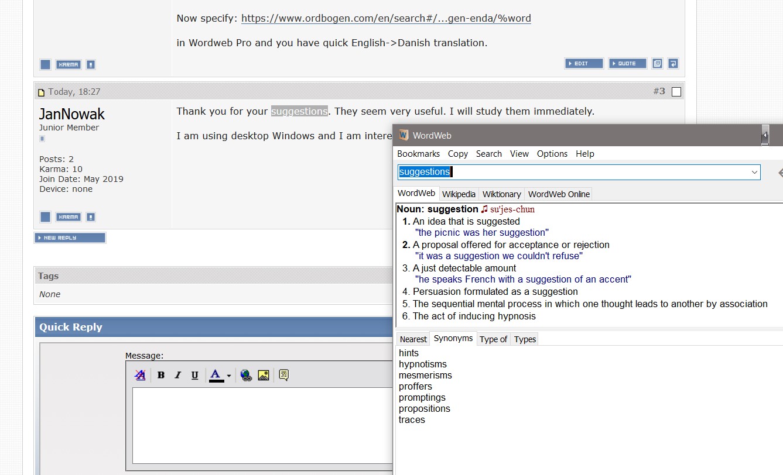Viewport: 783px width, 475px height.
Task: Click synonym 'propositions' in the list
Action: 425,409
